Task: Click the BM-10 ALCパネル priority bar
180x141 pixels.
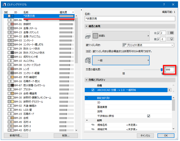Action: pos(67,61)
